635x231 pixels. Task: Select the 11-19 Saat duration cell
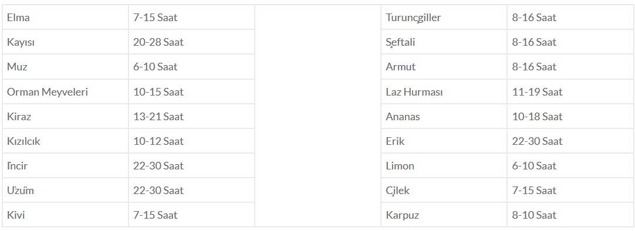pos(570,92)
